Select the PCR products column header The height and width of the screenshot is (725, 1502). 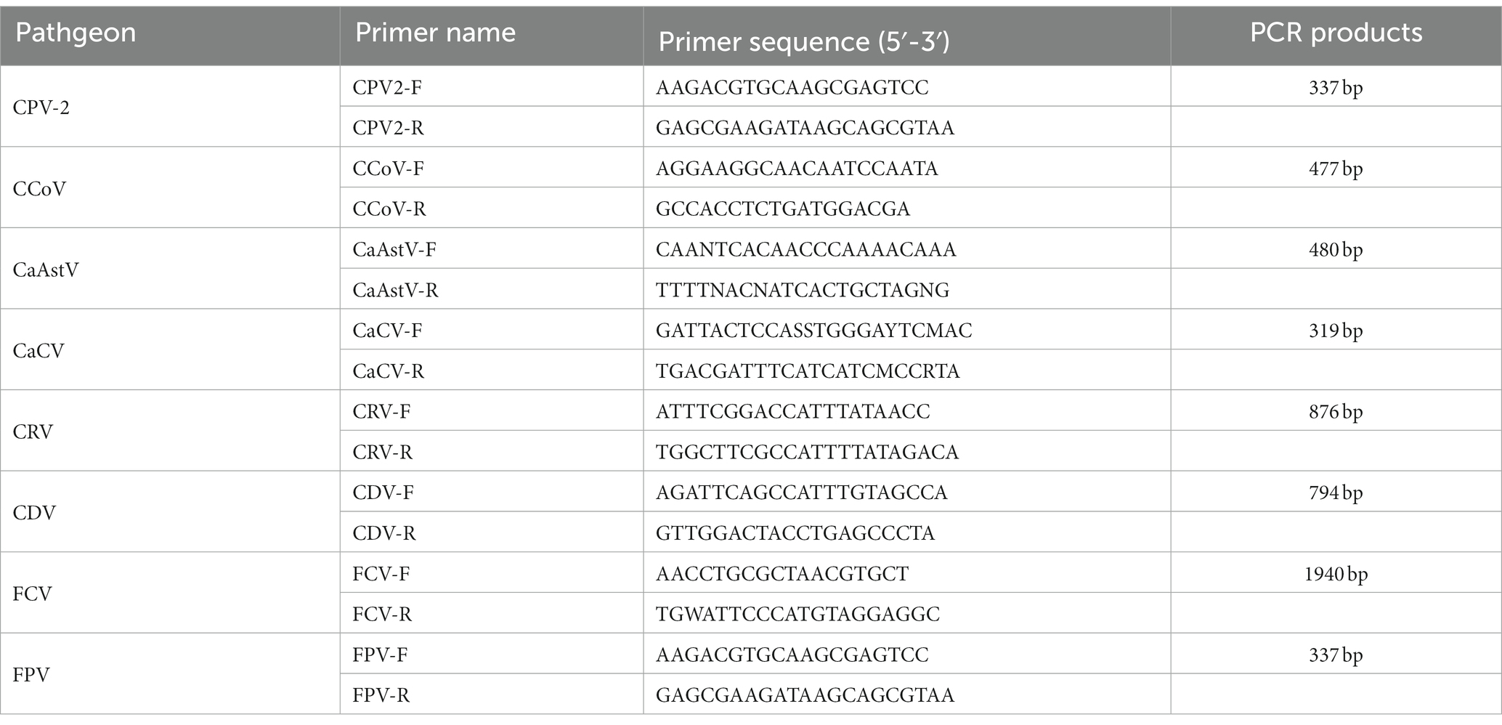(1336, 33)
